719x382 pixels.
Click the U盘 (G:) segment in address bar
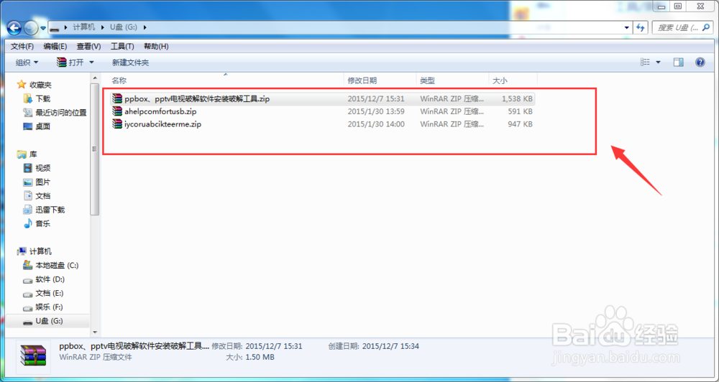[123, 27]
